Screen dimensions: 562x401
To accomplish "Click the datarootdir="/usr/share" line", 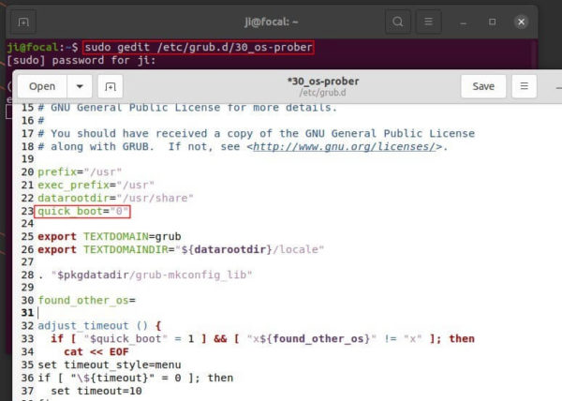I will (115, 198).
